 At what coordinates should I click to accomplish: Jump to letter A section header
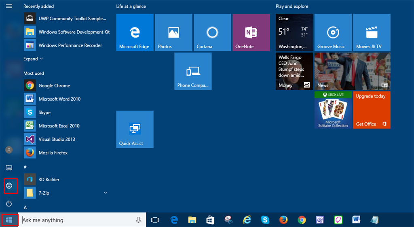(25, 208)
